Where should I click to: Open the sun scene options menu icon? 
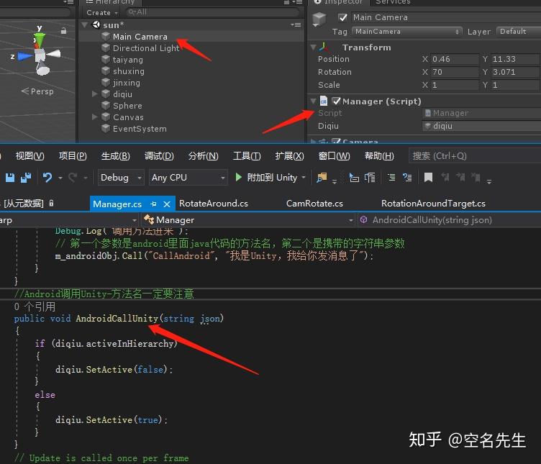click(x=296, y=25)
